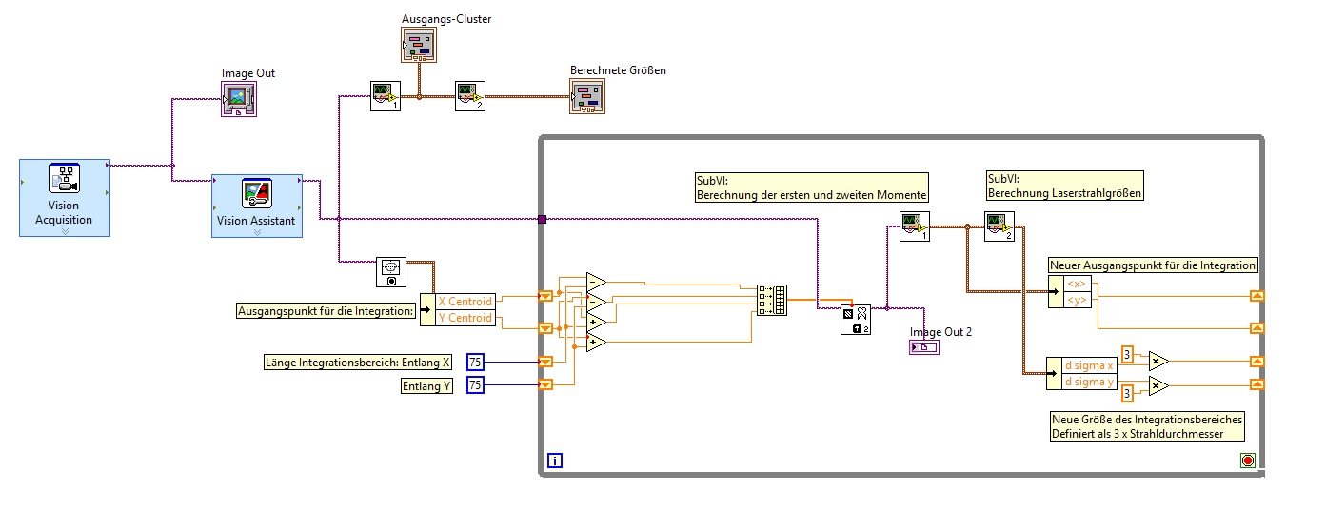Screen dimensions: 1326x530
Task: Select SubVI 2 wired to Berechnete Größen
Action: 470,96
